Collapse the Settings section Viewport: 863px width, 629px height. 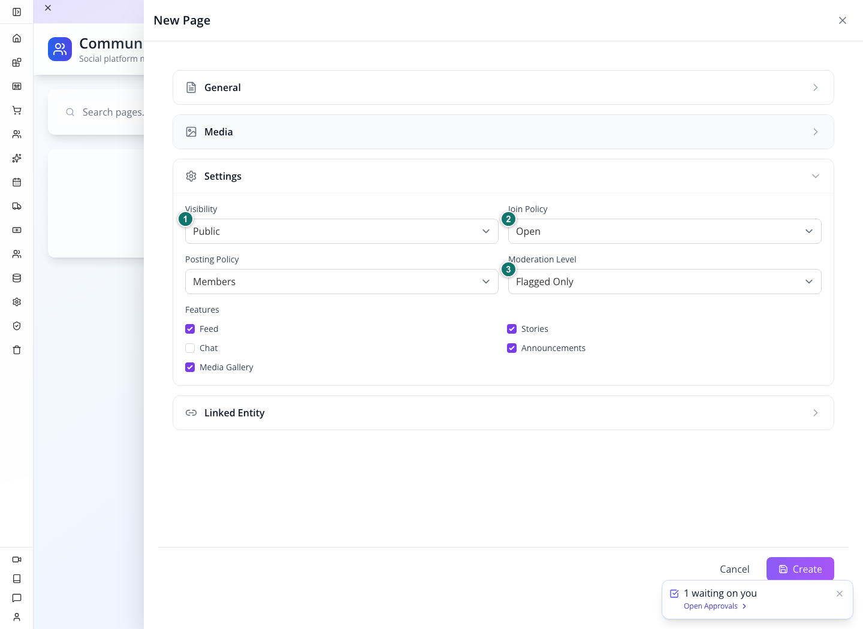(x=503, y=176)
